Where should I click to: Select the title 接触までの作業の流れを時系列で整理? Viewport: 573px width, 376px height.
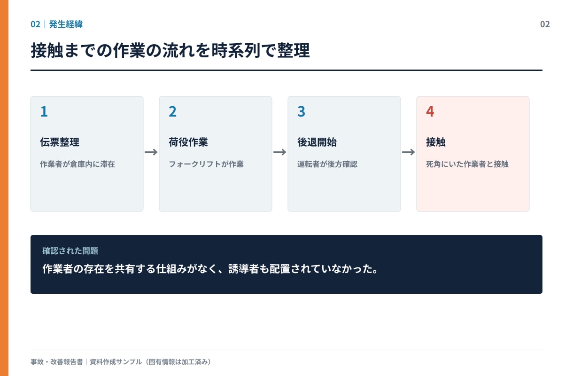click(170, 50)
